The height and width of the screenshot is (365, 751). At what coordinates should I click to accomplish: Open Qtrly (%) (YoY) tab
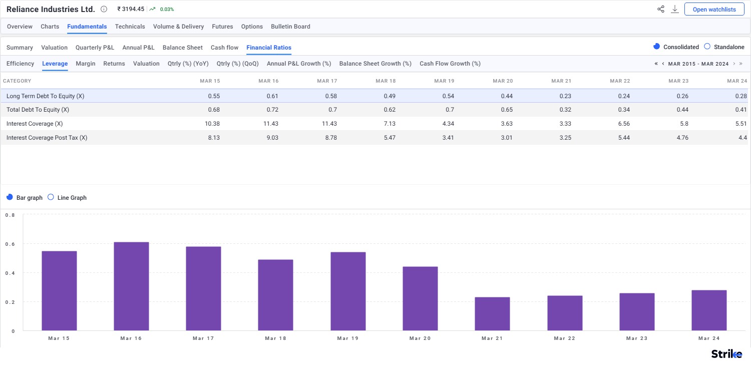pos(188,64)
